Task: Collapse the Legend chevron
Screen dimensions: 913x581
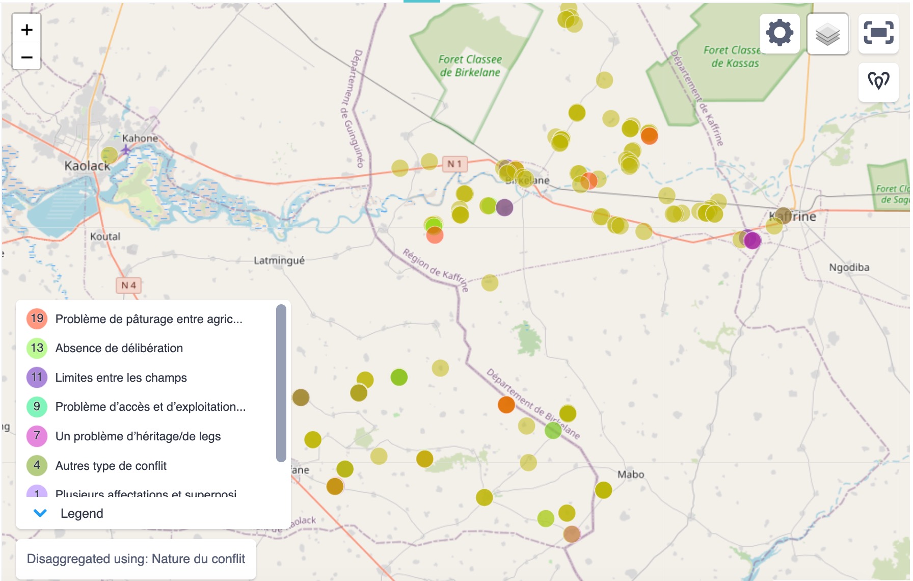Action: (x=40, y=513)
